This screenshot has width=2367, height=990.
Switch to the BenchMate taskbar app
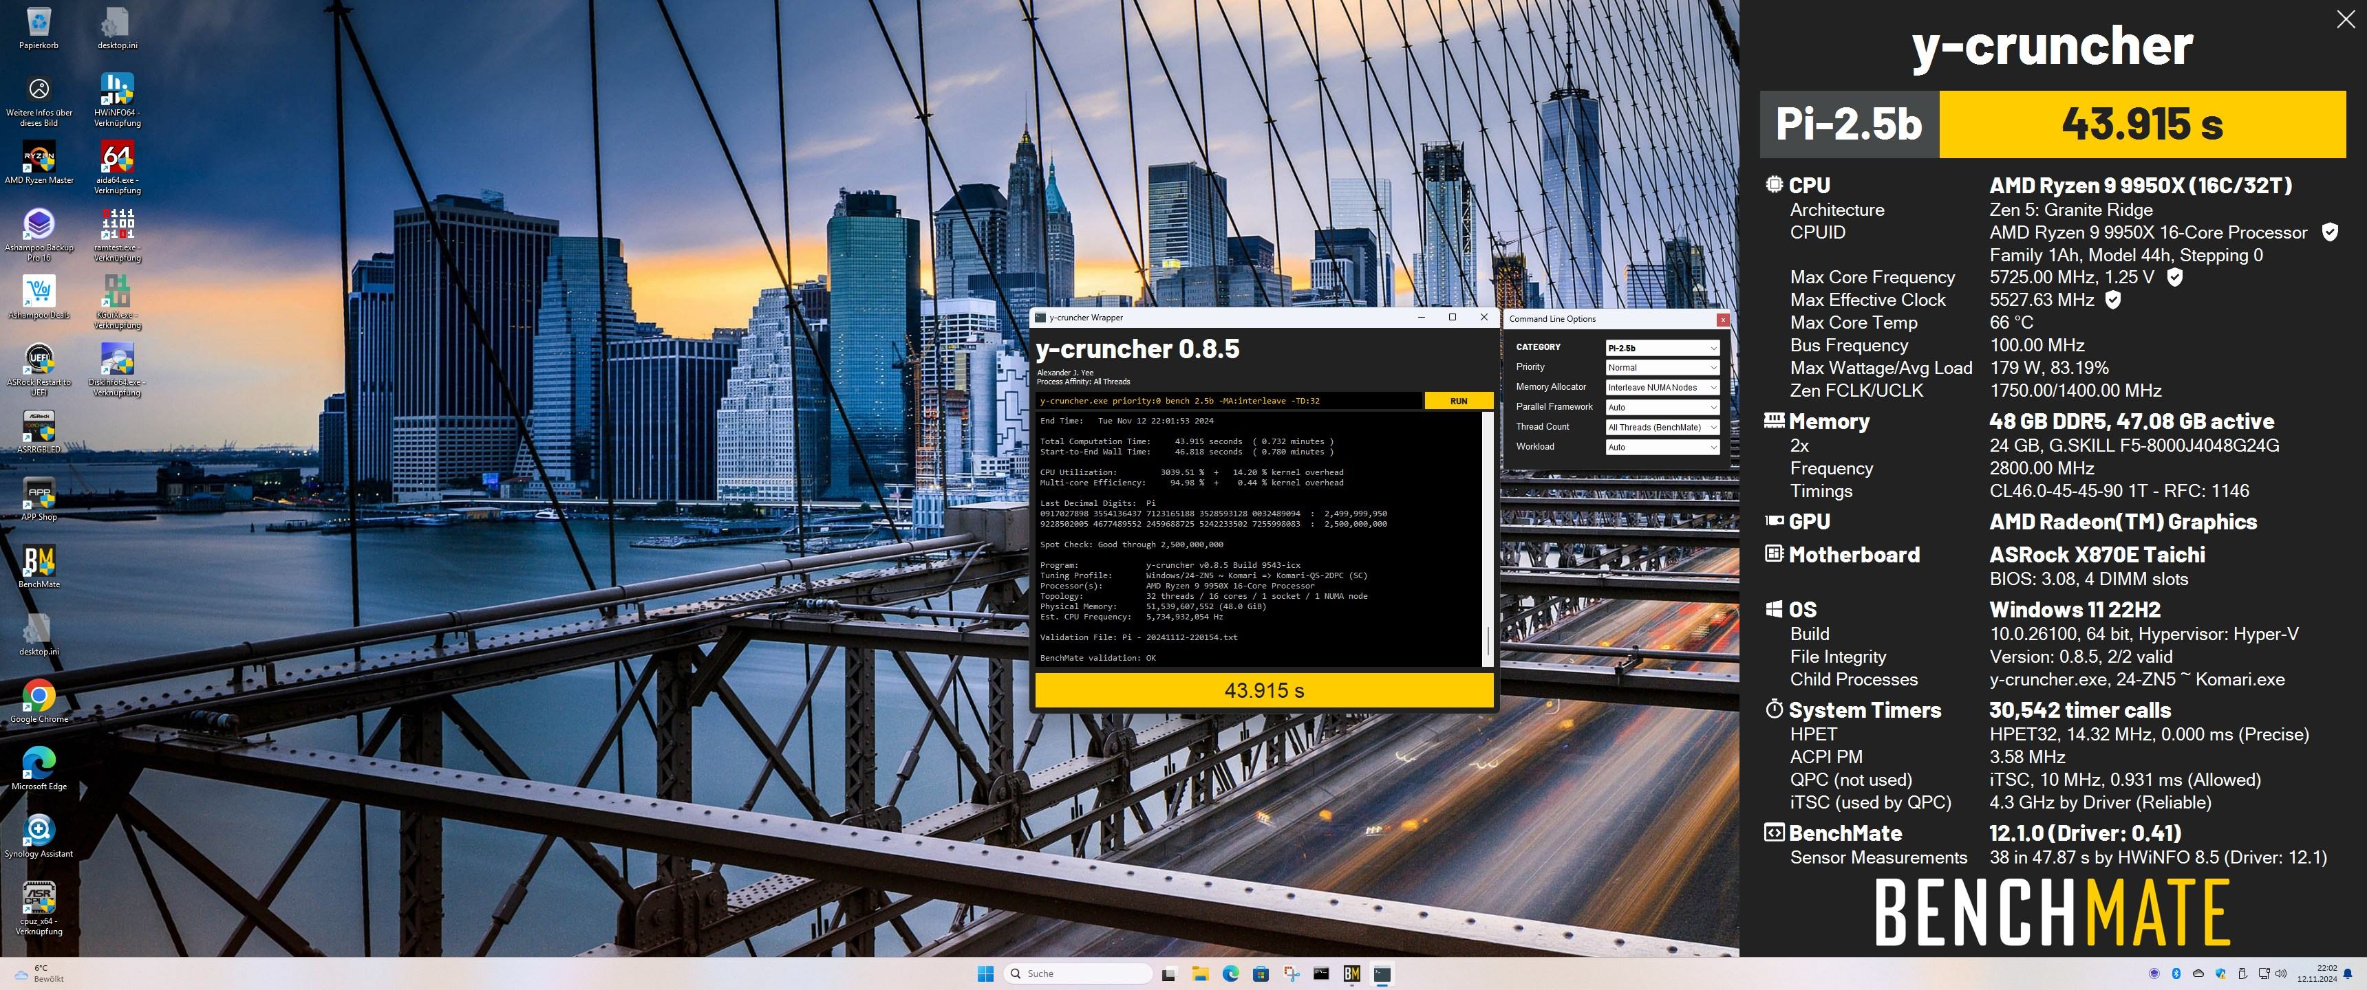[1351, 973]
